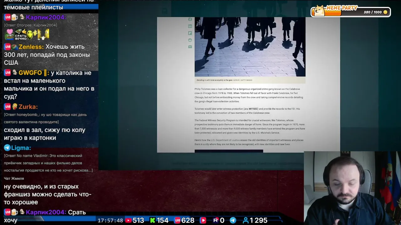Share the article via the Flipboard icon

190,33
